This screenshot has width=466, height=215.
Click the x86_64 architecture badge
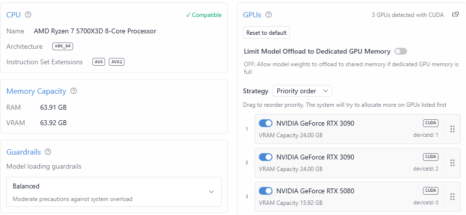pos(62,46)
